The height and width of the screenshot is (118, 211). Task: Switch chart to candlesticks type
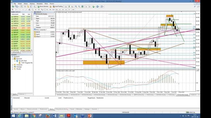69,7
